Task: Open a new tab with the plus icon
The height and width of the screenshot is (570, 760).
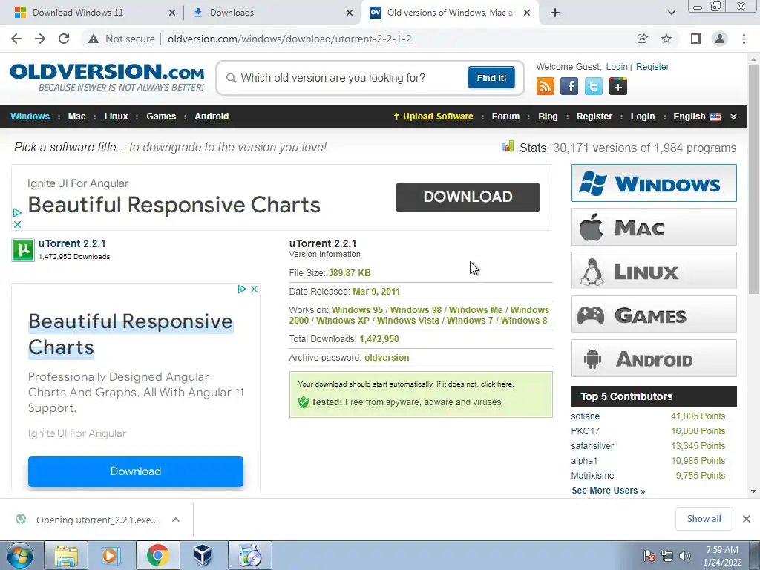Action: [555, 13]
